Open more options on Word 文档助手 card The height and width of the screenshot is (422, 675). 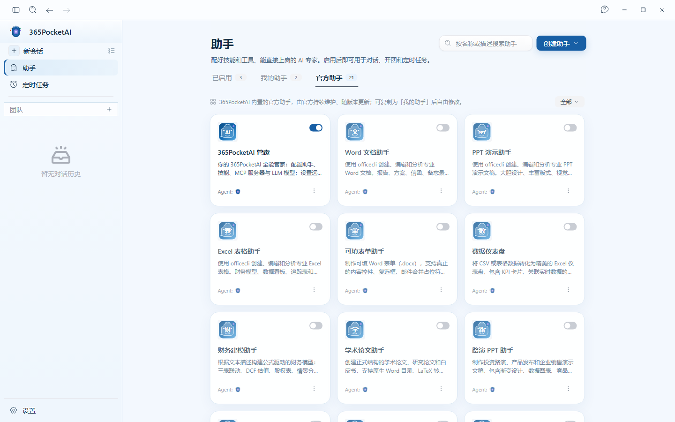[x=441, y=191]
